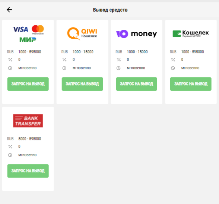The image size is (219, 204).
Task: Request withdrawal via Bank Transfer
Action: click(28, 171)
